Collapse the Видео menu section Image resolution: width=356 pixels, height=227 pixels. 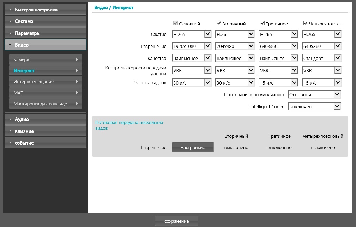click(46, 45)
